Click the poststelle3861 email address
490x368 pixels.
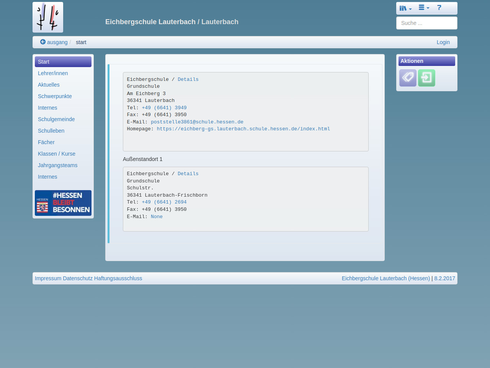pos(197,122)
